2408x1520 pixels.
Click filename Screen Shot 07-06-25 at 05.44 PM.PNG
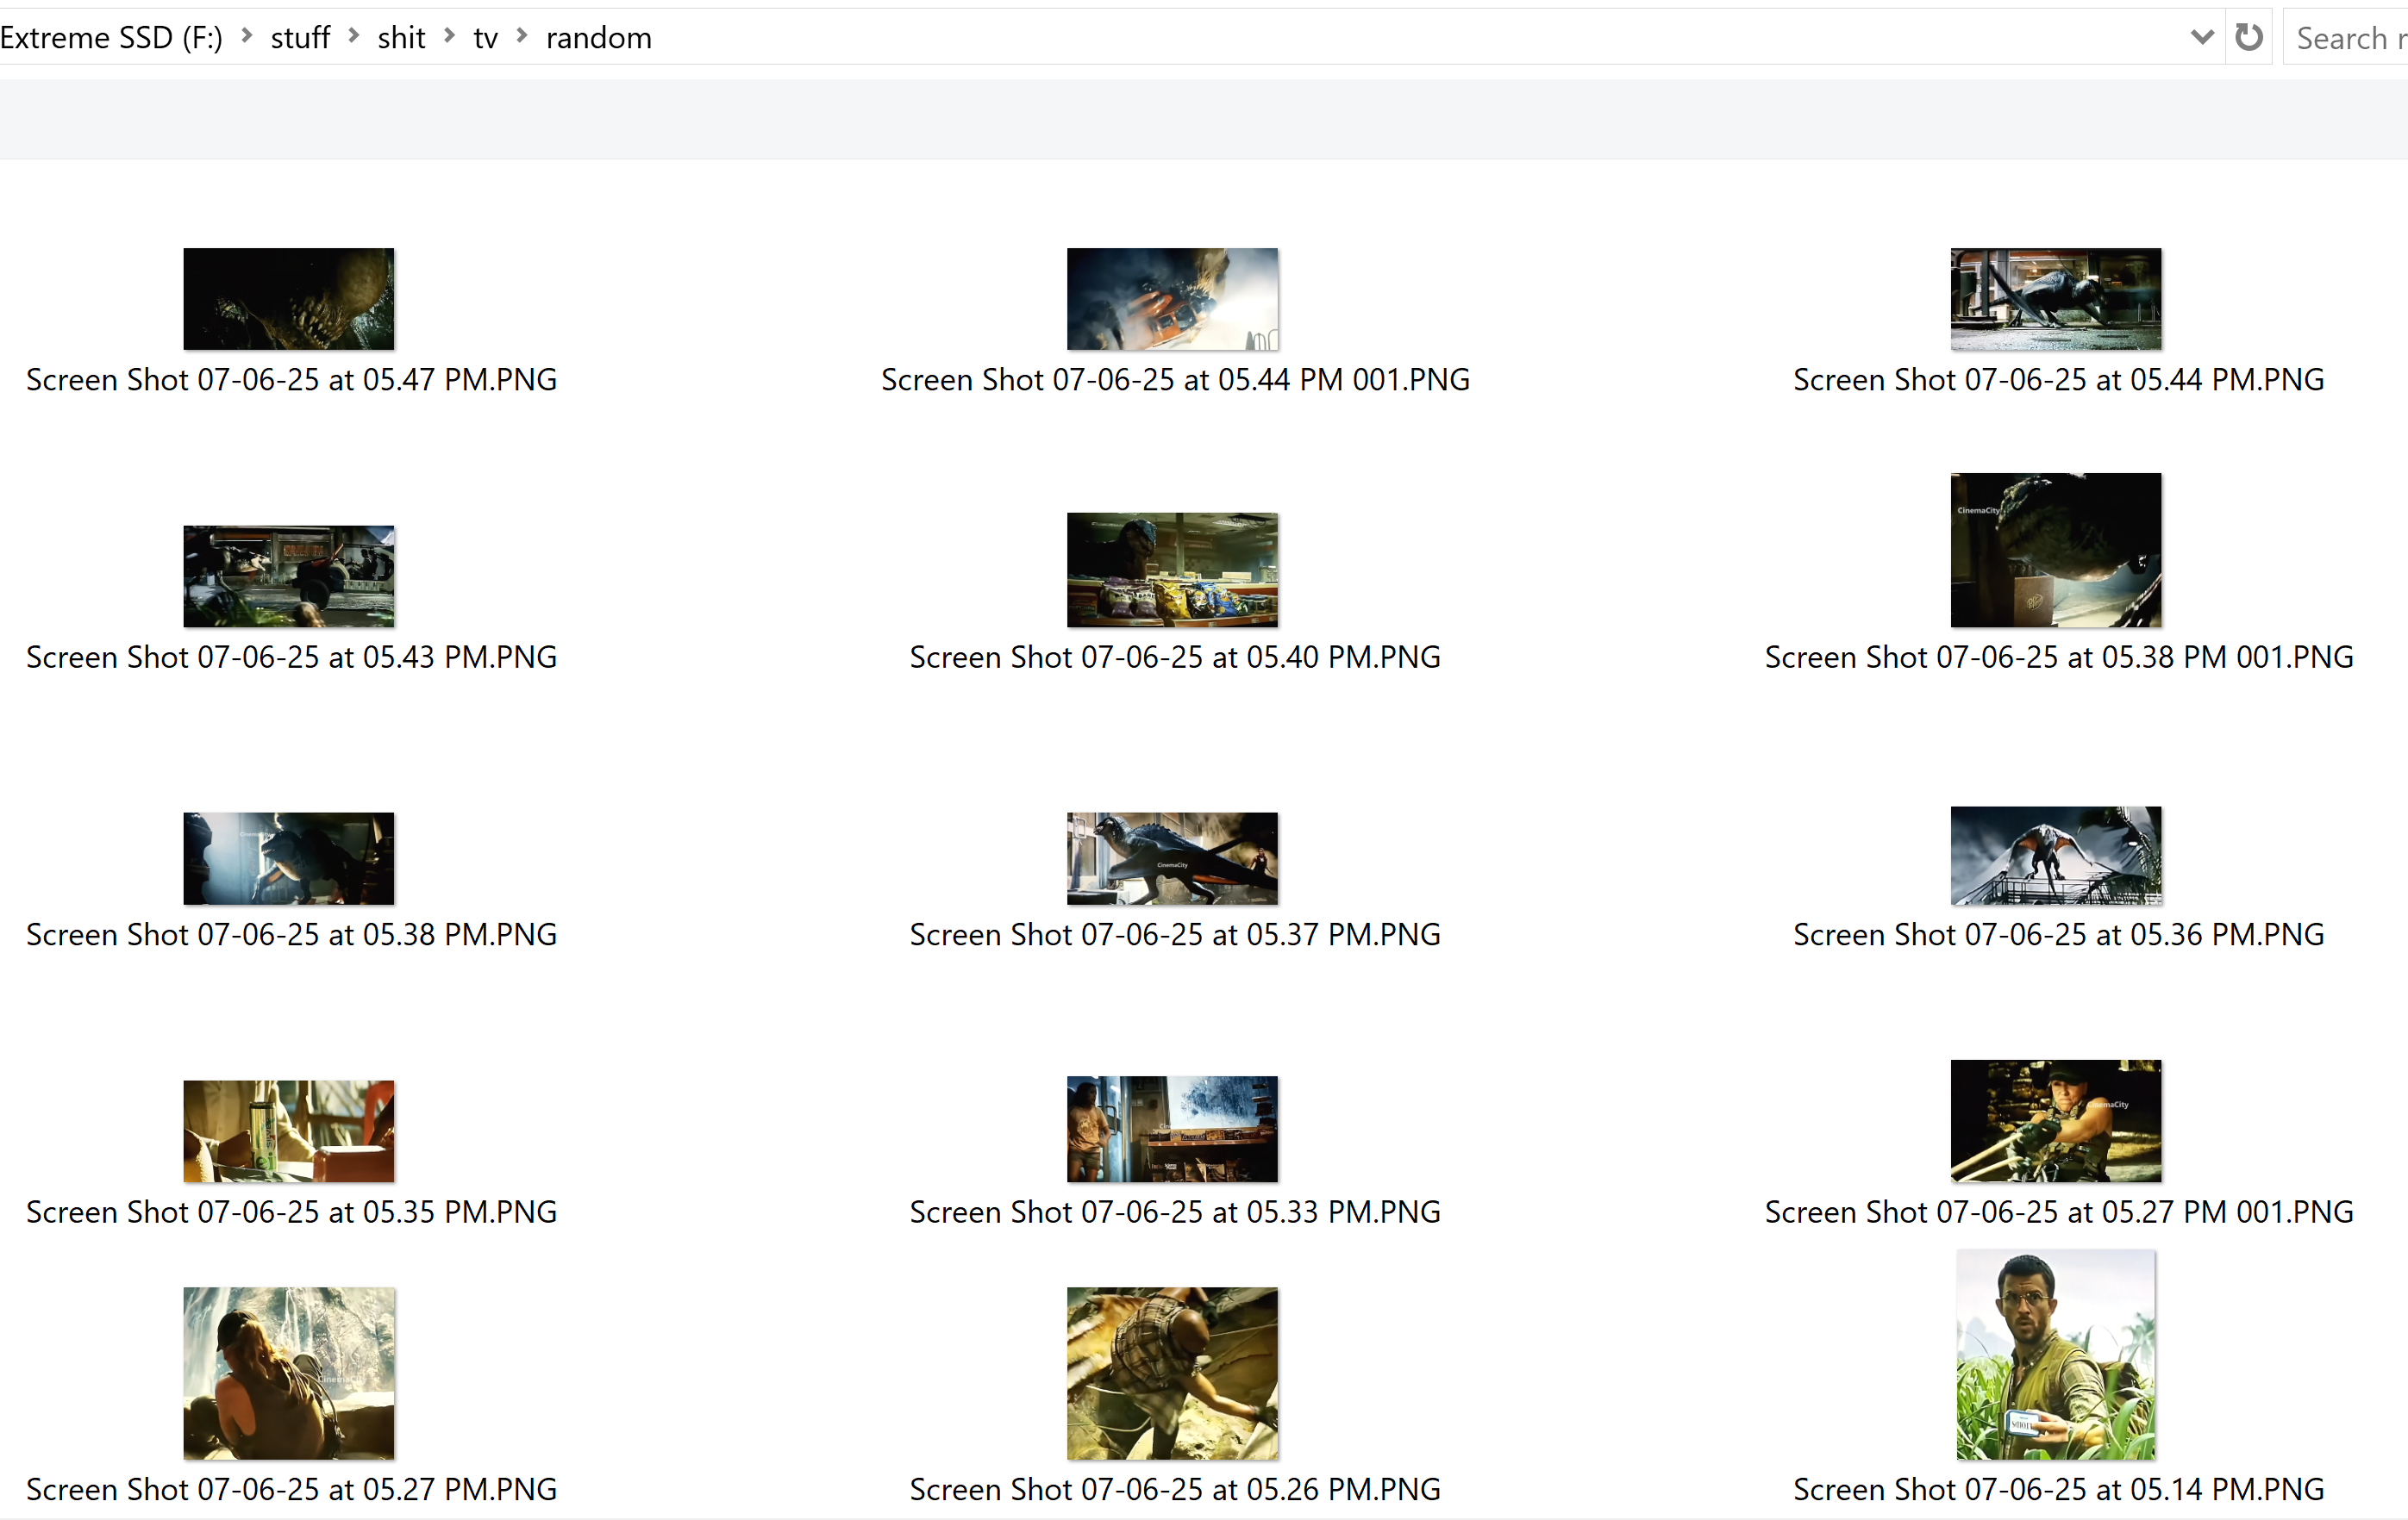point(2058,380)
